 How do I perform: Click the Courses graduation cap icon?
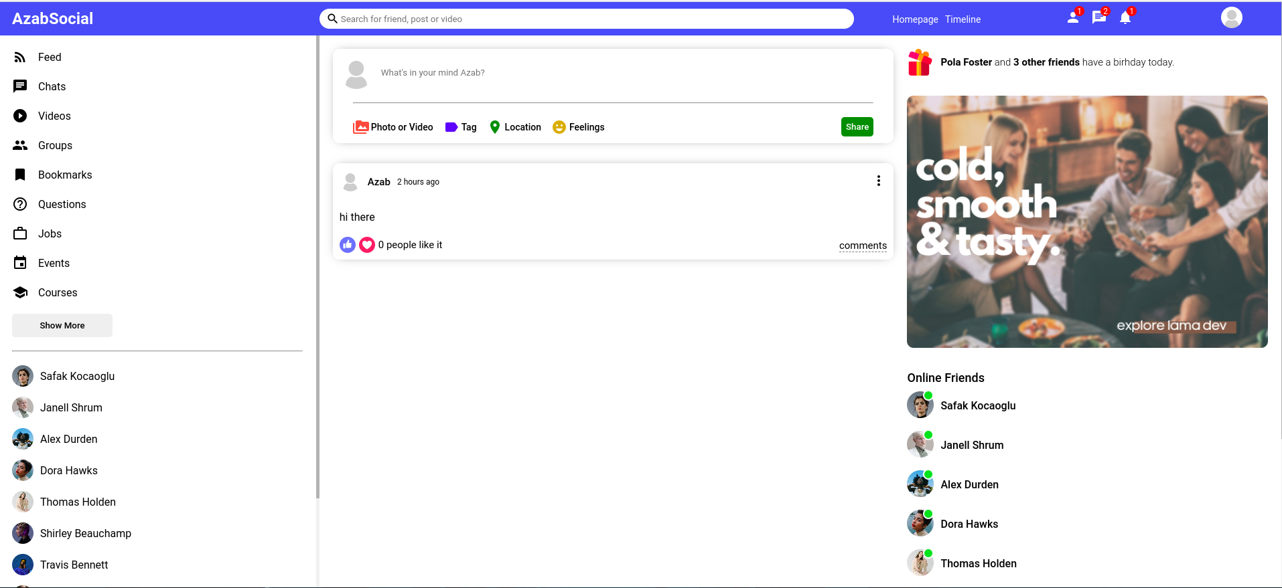tap(20, 292)
